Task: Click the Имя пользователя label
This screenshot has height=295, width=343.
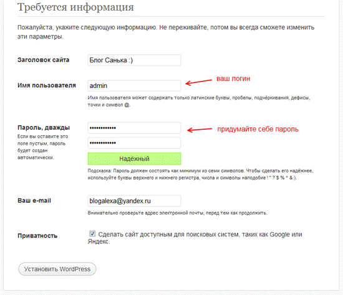Action: 47,85
